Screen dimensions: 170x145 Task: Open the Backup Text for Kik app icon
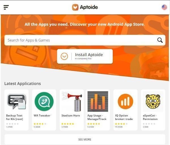(16, 101)
